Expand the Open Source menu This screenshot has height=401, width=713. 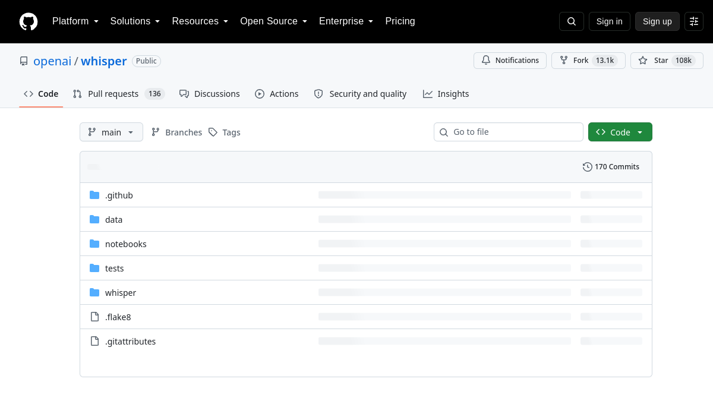(274, 21)
